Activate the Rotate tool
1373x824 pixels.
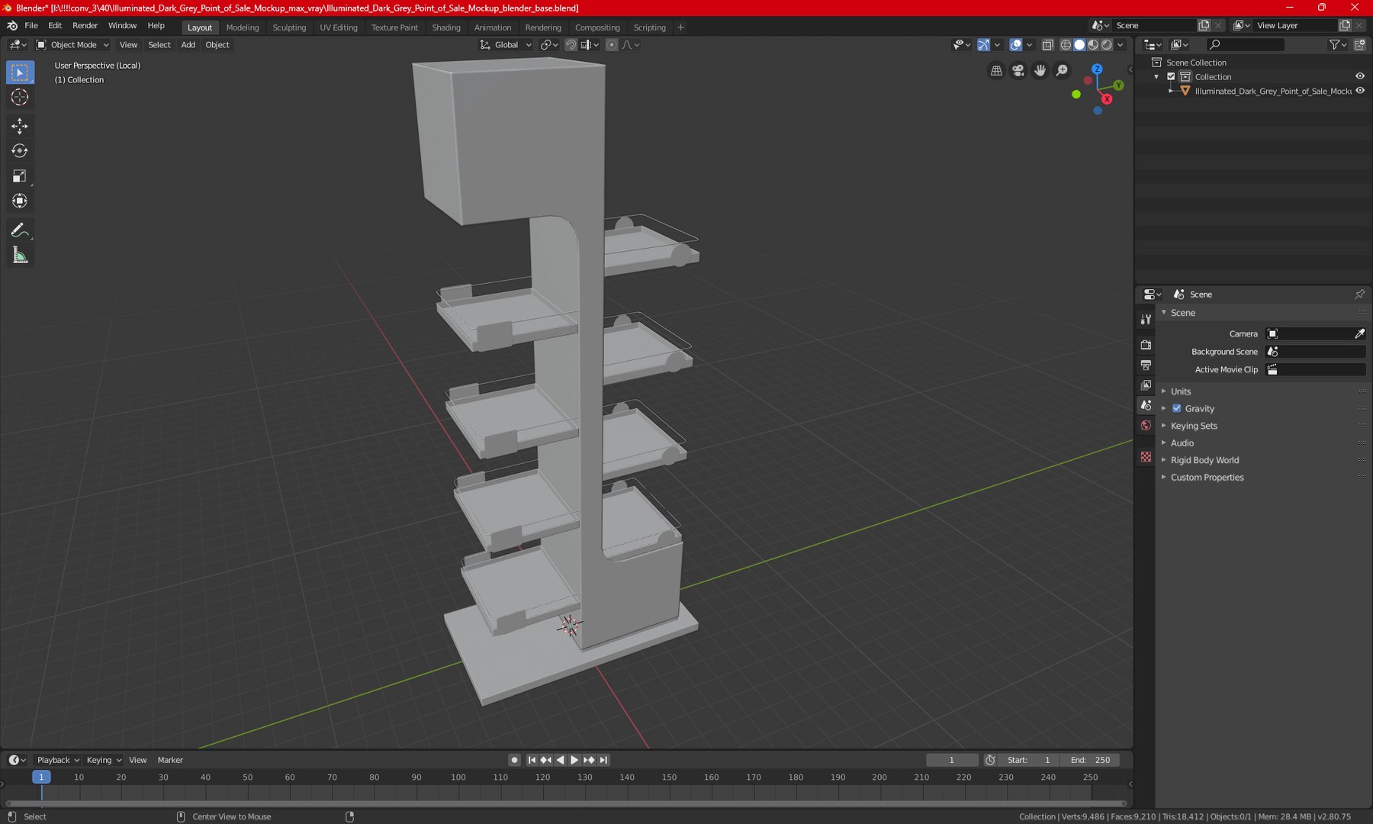click(20, 151)
